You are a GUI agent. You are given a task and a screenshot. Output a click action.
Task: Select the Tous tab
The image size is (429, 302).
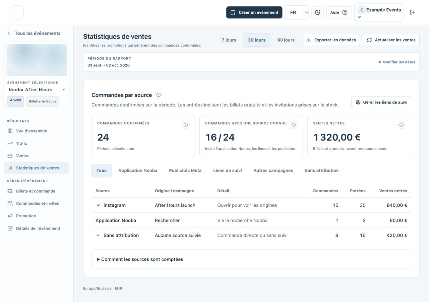[x=102, y=170]
